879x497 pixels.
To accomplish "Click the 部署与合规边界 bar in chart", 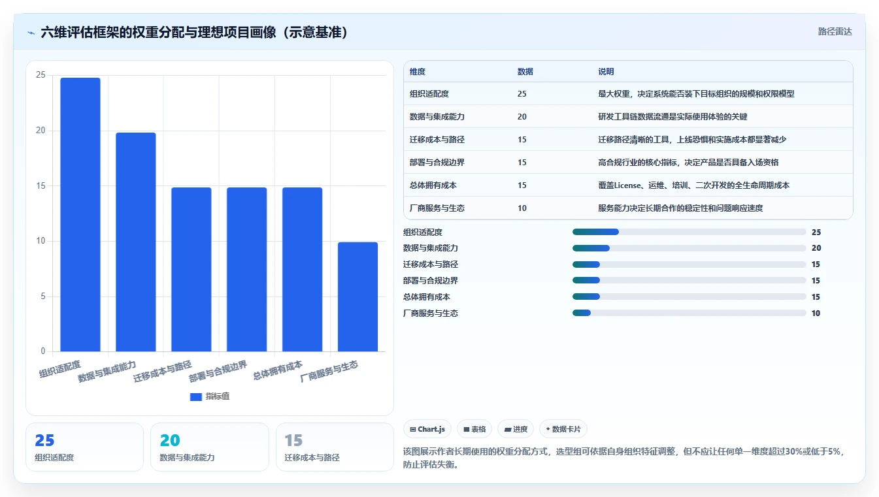I will point(247,269).
